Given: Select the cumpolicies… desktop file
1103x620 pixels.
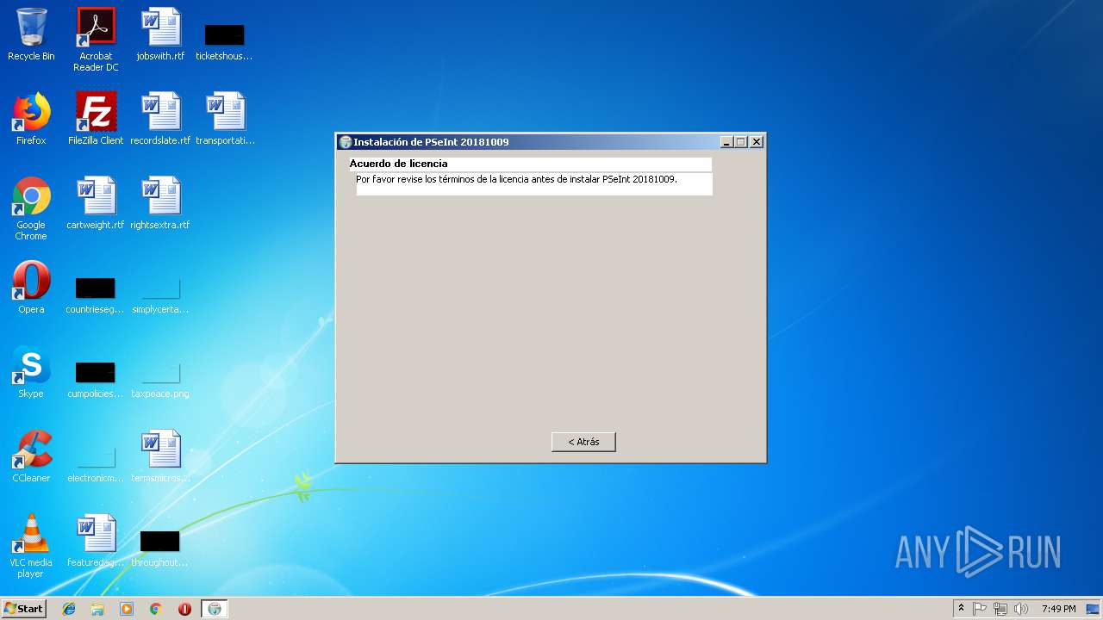Looking at the screenshot, I should pos(95,379).
